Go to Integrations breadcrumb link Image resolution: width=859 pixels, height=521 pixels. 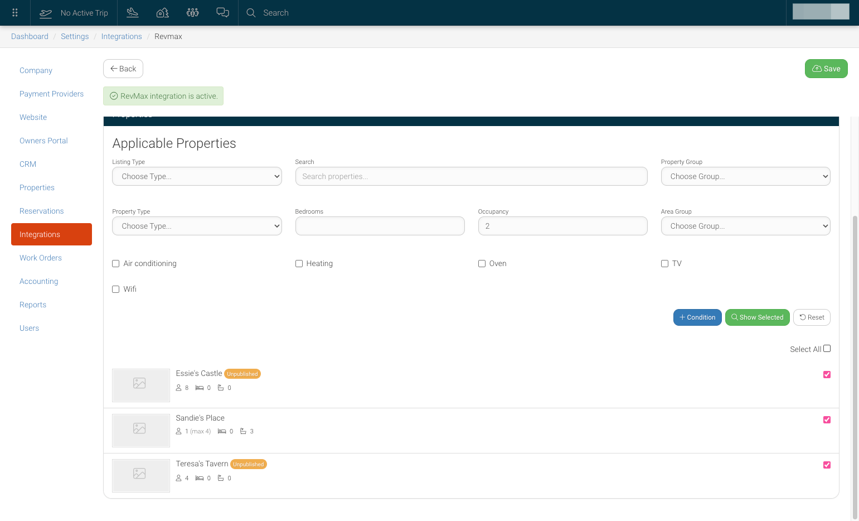pos(122,36)
